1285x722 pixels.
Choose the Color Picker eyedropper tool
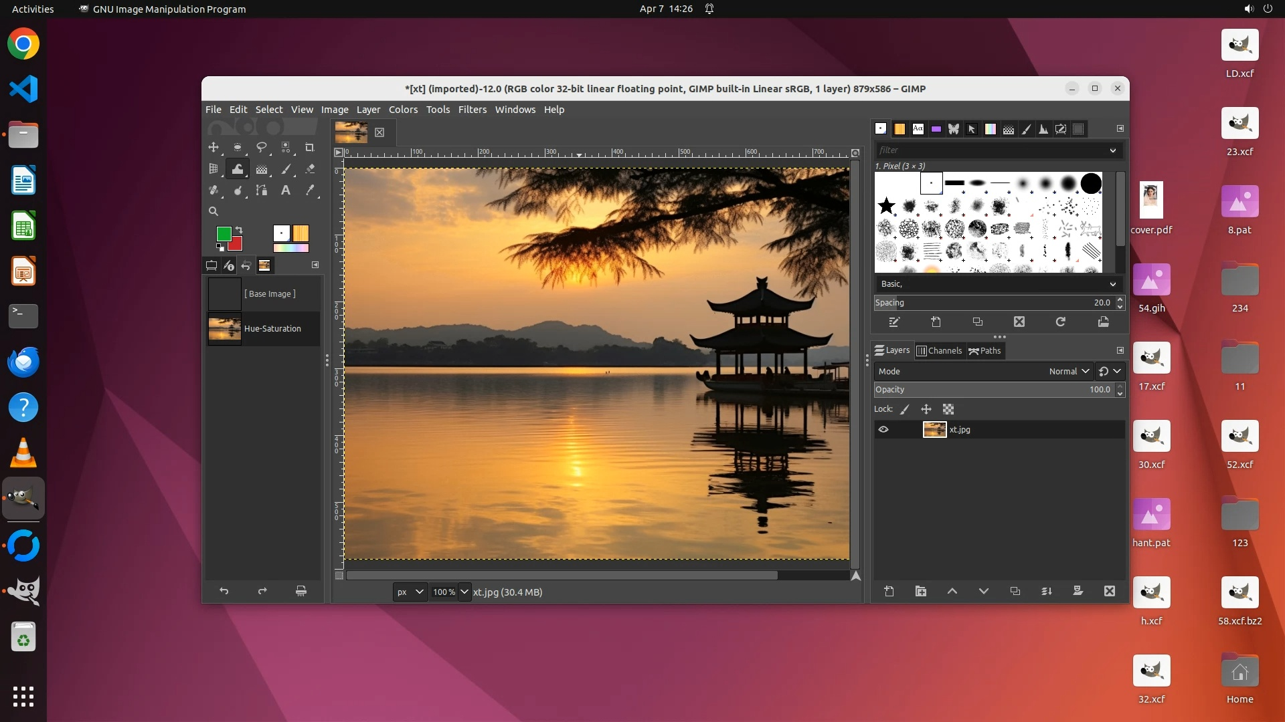(x=310, y=191)
